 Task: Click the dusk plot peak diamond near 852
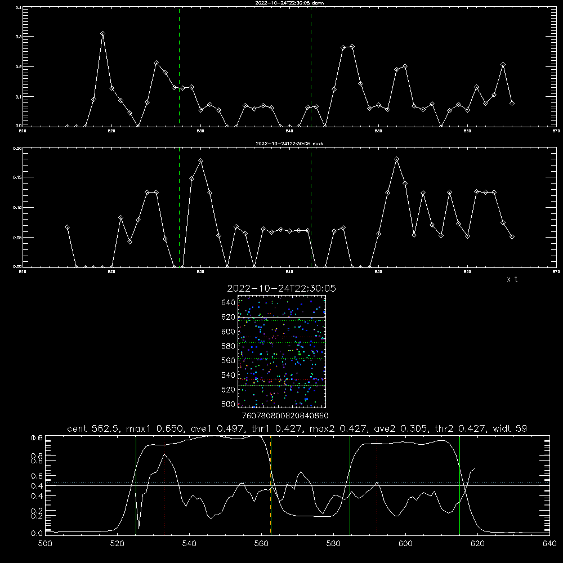click(x=396, y=159)
